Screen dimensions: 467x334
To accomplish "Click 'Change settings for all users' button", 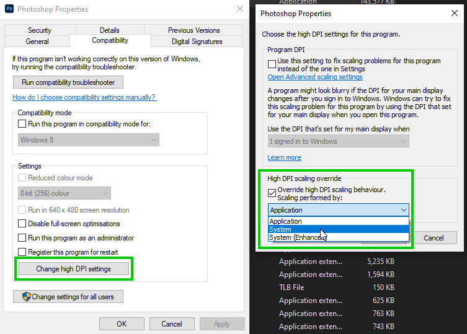I will (68, 296).
